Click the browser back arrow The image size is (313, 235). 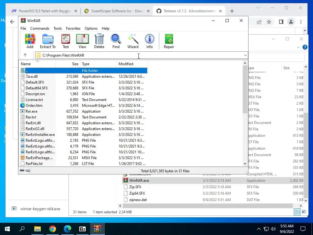pyautogui.click(x=12, y=22)
